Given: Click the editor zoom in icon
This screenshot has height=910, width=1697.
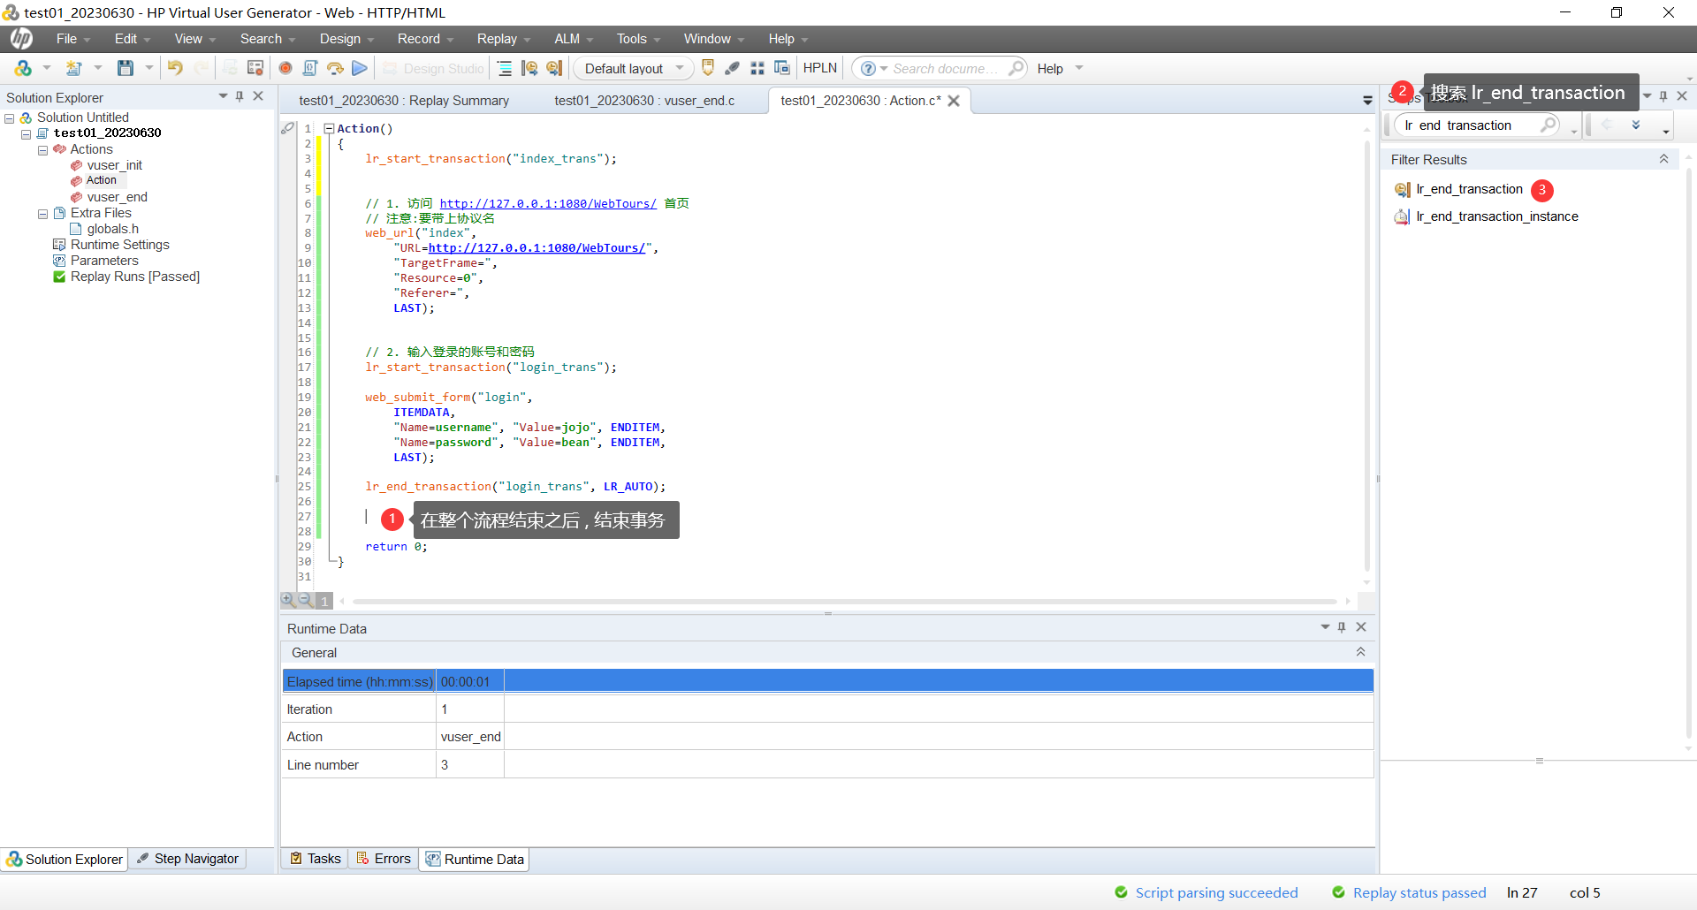Looking at the screenshot, I should click(287, 600).
